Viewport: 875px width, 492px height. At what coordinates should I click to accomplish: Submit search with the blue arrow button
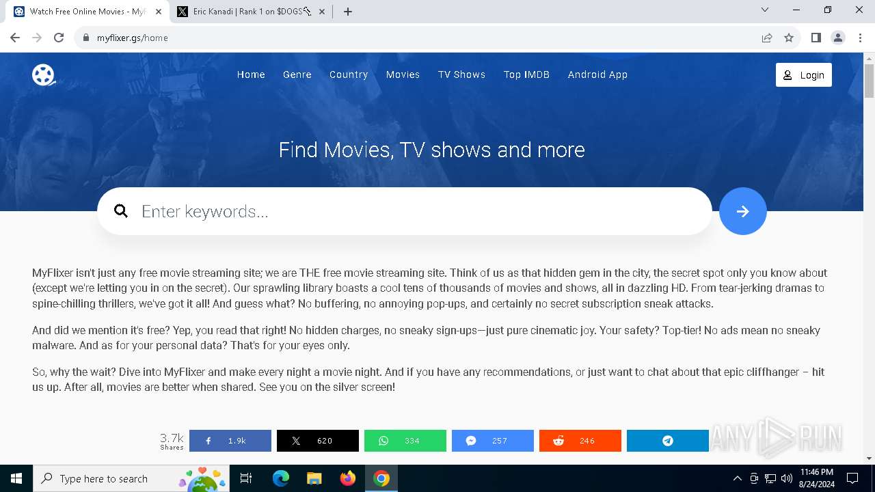click(743, 211)
